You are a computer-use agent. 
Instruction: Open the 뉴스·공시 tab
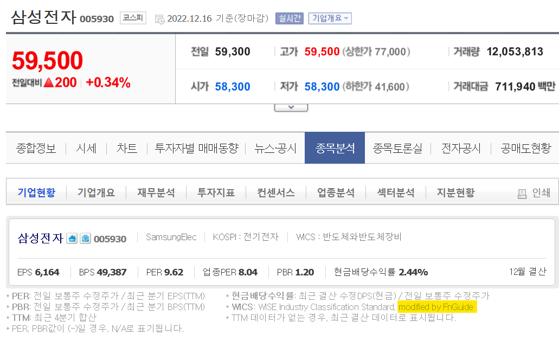(x=275, y=148)
